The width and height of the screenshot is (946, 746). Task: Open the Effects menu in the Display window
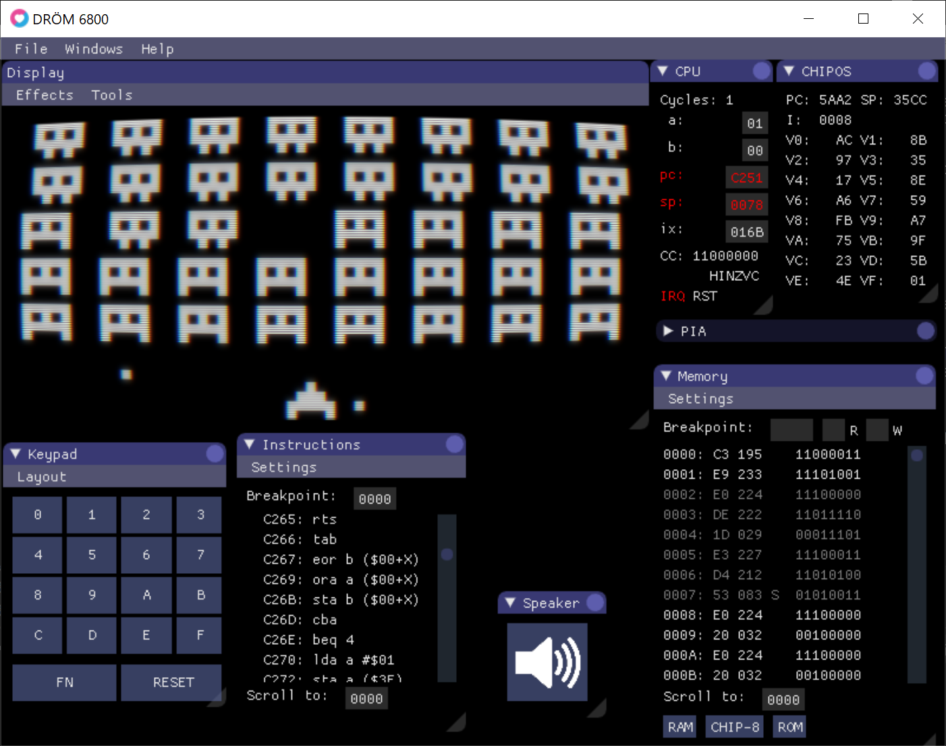(x=44, y=95)
